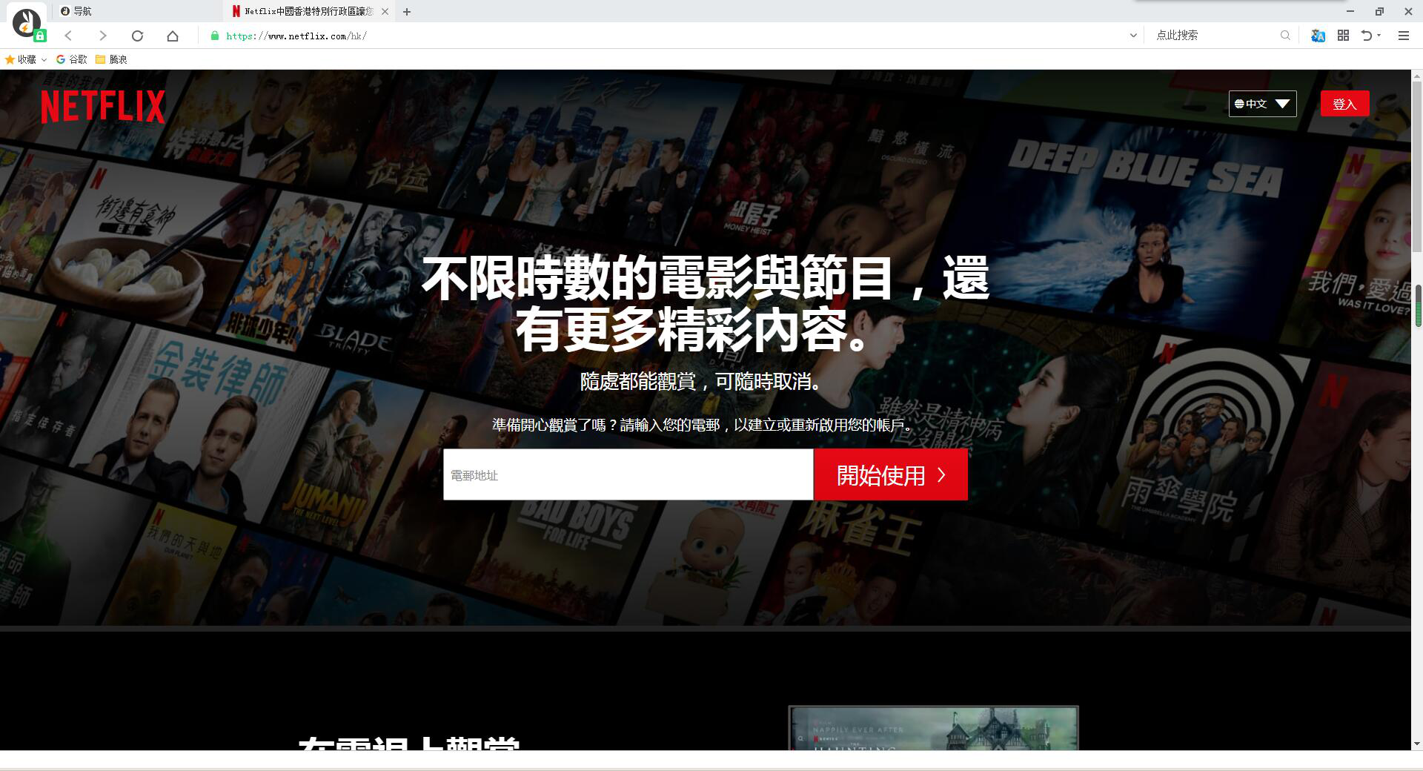The height and width of the screenshot is (771, 1423).
Task: Reload the page with the refresh icon
Action: click(x=137, y=36)
